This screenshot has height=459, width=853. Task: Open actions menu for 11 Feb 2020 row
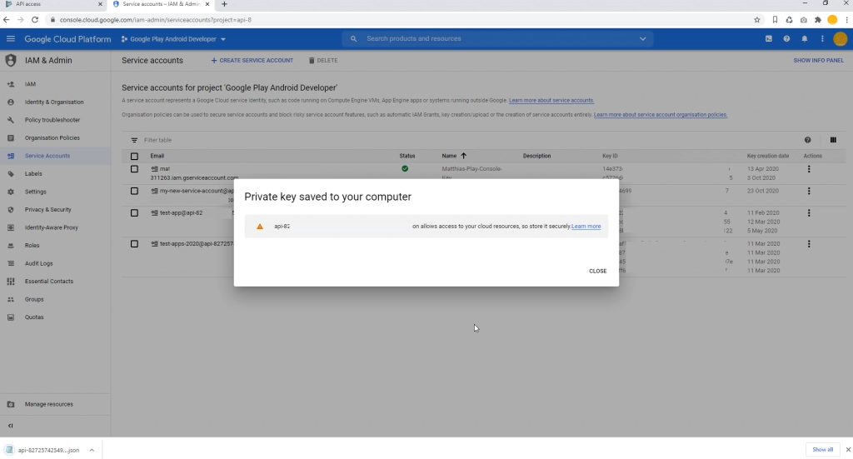809,212
